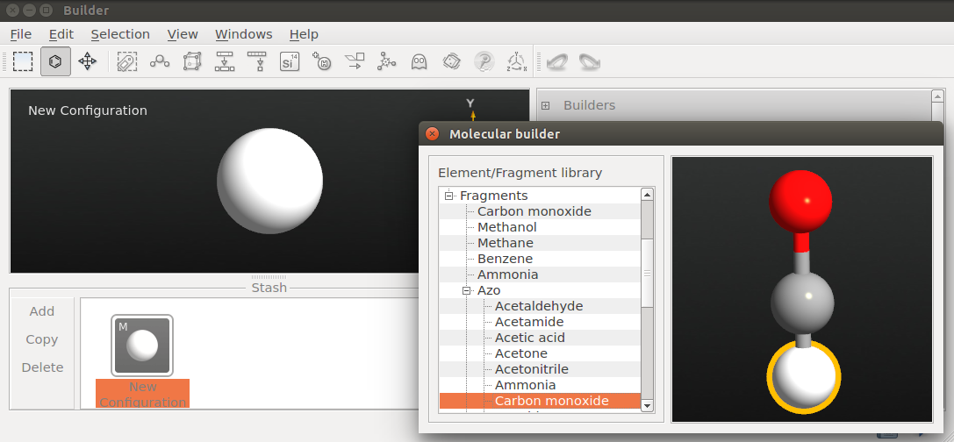Click the ghost atoms icon
954x442 pixels.
pos(420,61)
